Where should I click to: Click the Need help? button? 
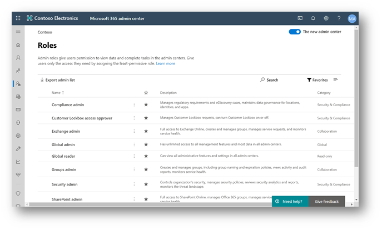[x=290, y=201]
